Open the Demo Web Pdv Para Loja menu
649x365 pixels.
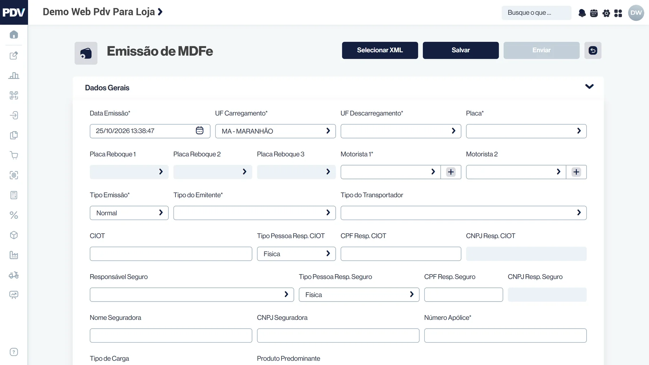click(x=103, y=12)
